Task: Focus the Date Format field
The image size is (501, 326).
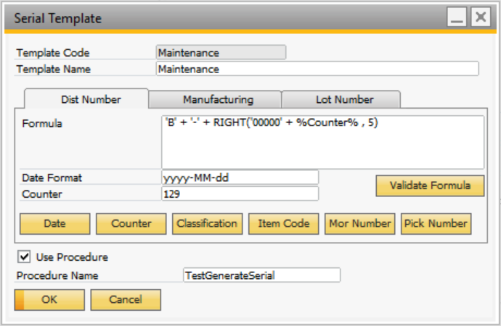Action: pos(240,177)
